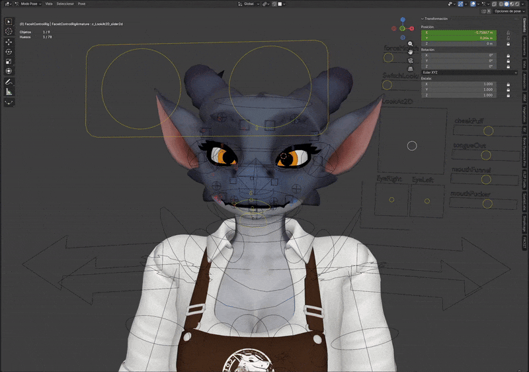529x372 pixels.
Task: Click Posición Y value field
Action: click(458, 38)
